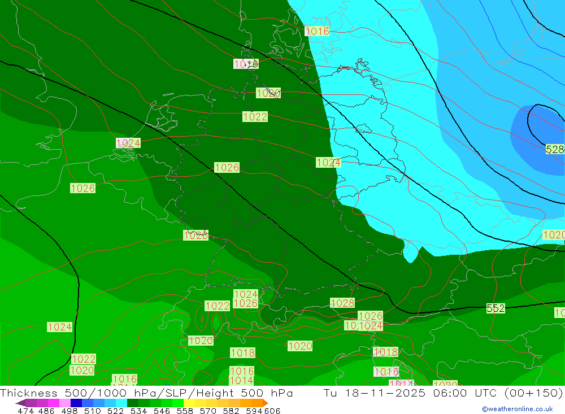
Task: Click the '528' height contour label
Action: point(555,149)
